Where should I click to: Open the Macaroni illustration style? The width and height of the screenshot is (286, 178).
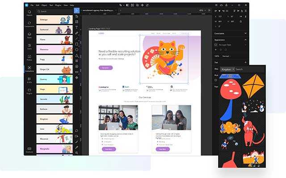pyautogui.click(x=55, y=139)
